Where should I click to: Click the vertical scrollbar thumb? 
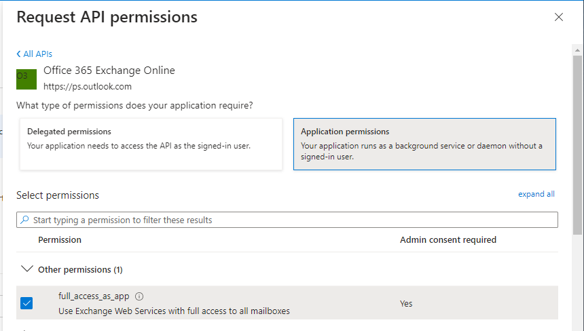coord(577,145)
